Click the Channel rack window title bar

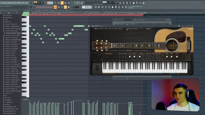(x=142, y=20)
